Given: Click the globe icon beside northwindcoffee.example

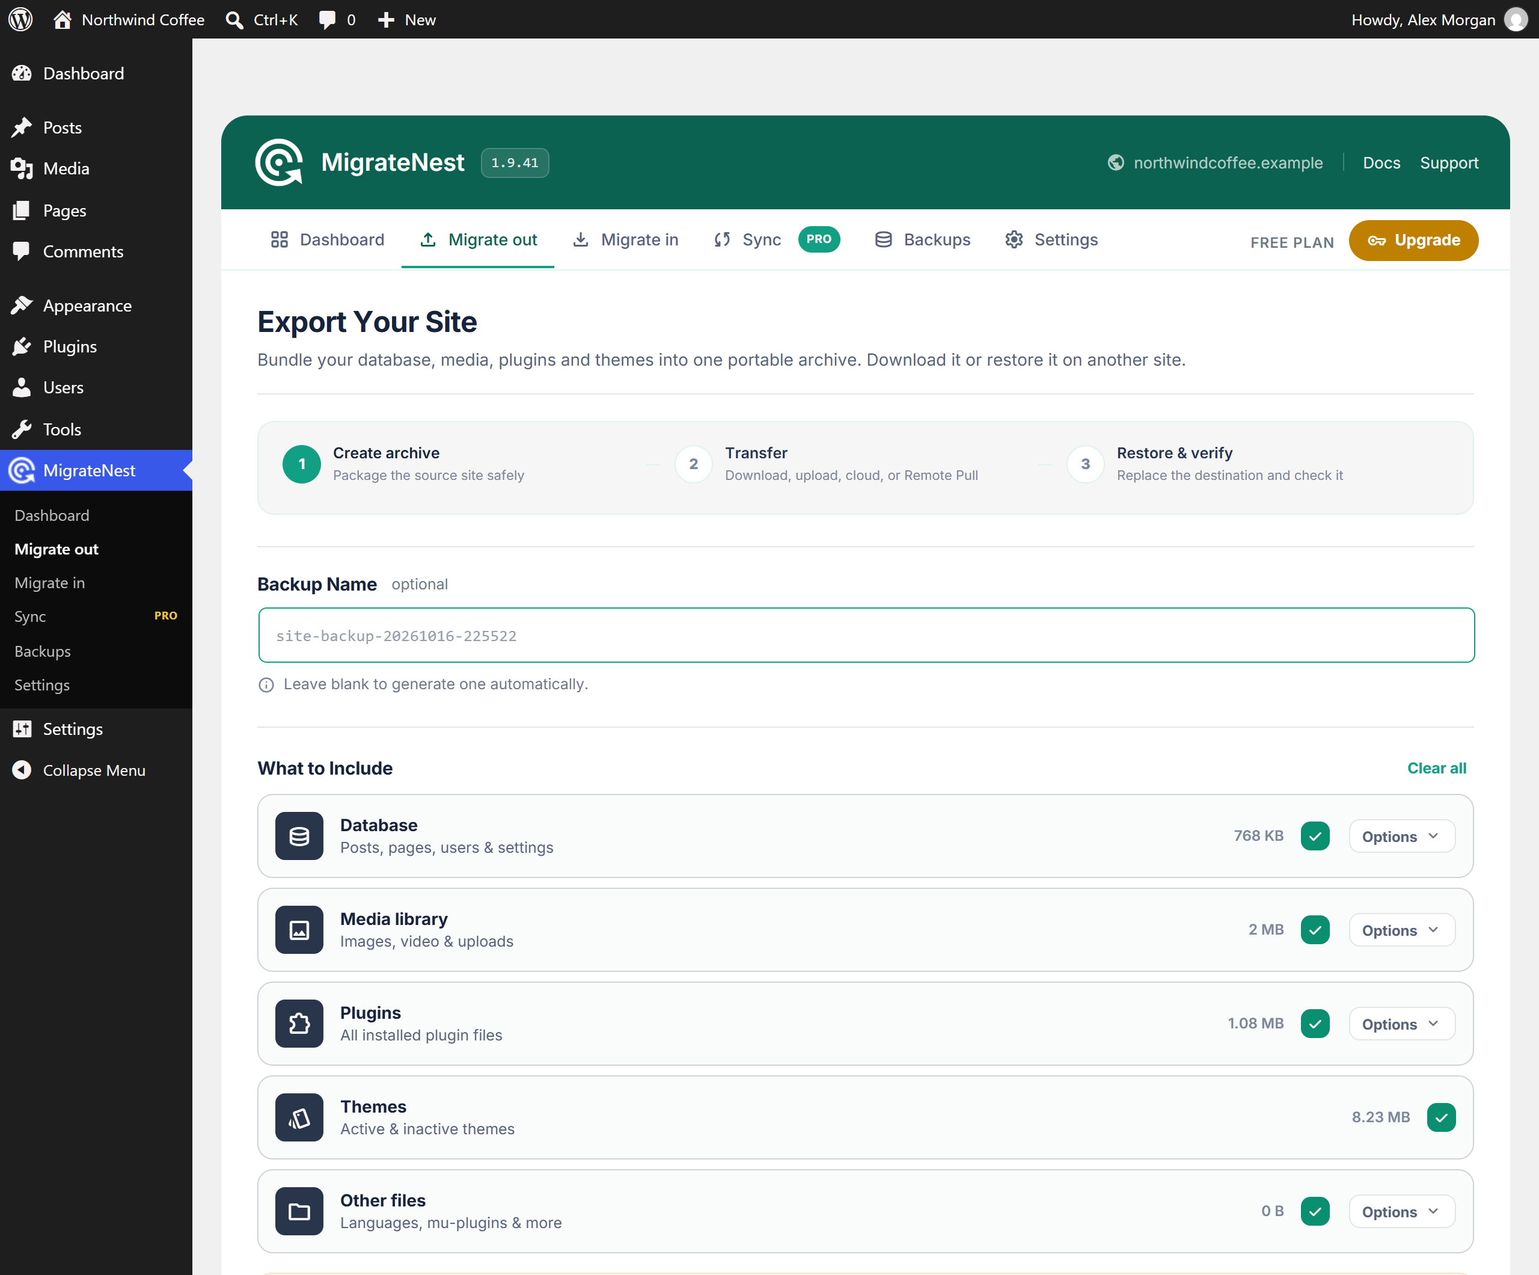Looking at the screenshot, I should pyautogui.click(x=1115, y=163).
